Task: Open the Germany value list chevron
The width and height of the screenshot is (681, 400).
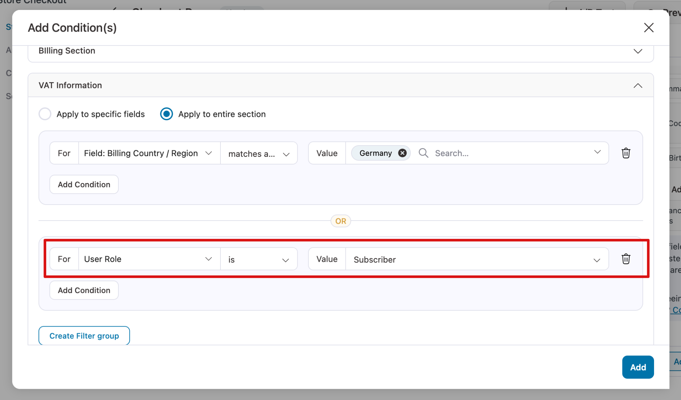Action: coord(597,153)
